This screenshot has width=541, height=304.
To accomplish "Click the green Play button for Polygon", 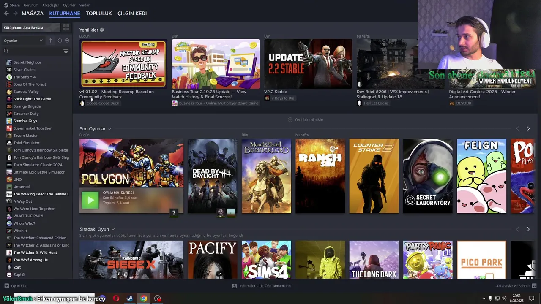I will (90, 200).
